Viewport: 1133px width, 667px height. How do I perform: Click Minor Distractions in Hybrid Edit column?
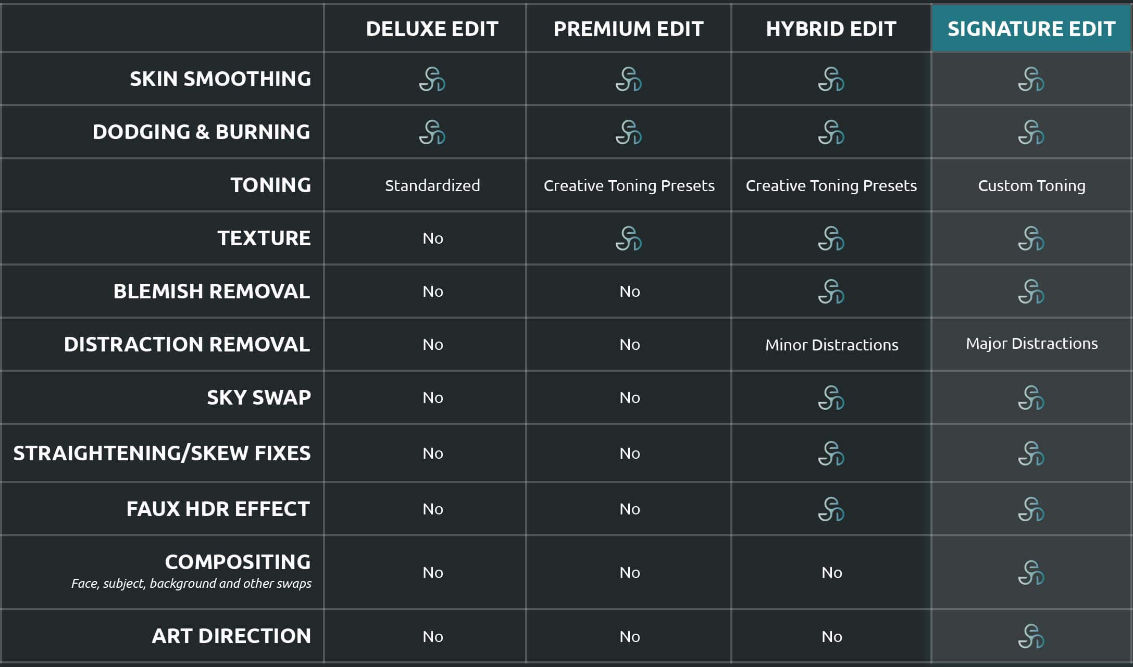point(832,345)
